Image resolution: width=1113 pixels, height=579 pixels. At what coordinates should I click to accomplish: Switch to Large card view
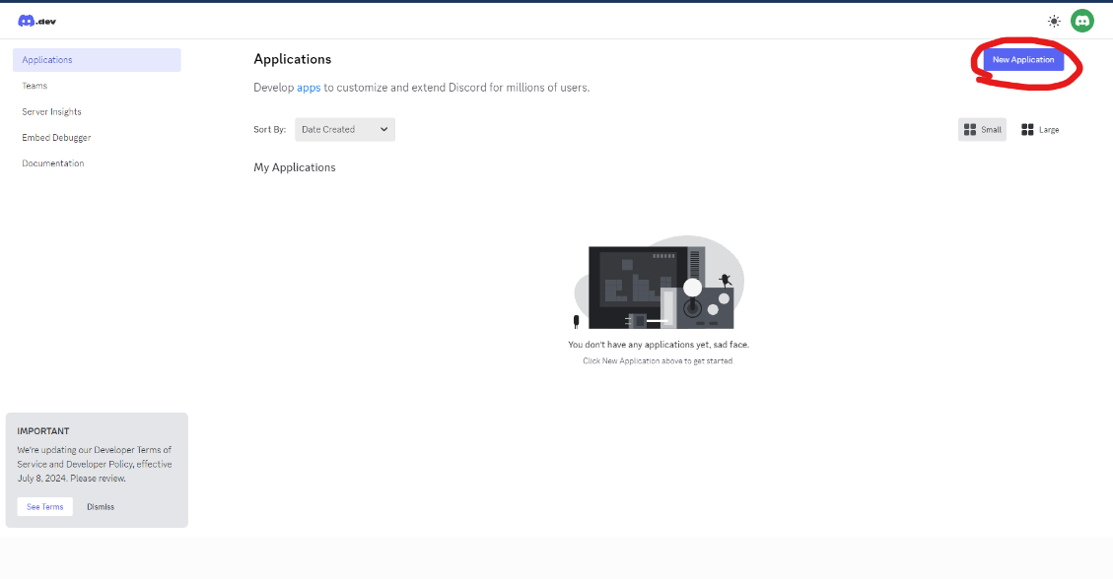pos(1040,130)
